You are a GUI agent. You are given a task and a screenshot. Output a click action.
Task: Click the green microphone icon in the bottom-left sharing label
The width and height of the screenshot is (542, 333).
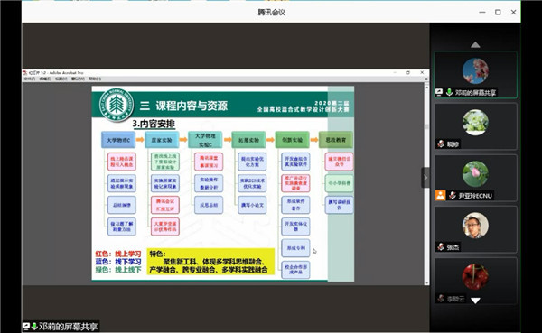tap(34, 326)
